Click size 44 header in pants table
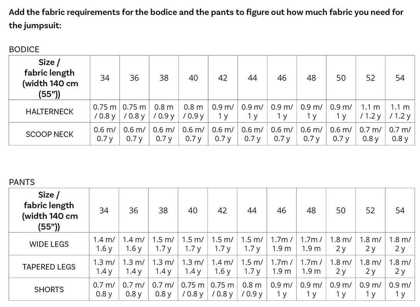This screenshot has height=307, width=420. pyautogui.click(x=252, y=210)
